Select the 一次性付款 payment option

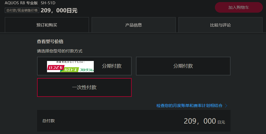pyautogui.click(x=84, y=87)
